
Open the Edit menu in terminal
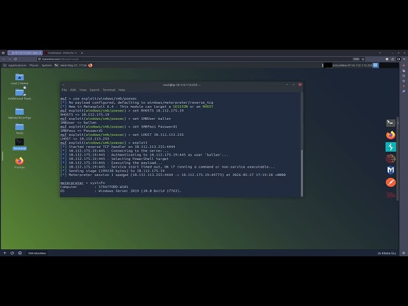pos(73,90)
